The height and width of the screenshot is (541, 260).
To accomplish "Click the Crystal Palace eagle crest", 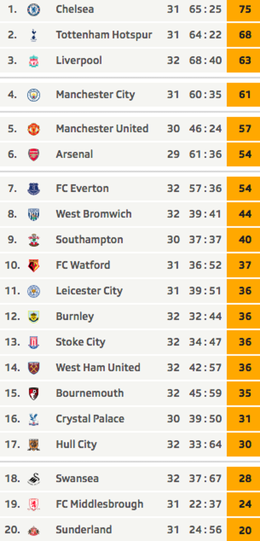I will point(34,419).
